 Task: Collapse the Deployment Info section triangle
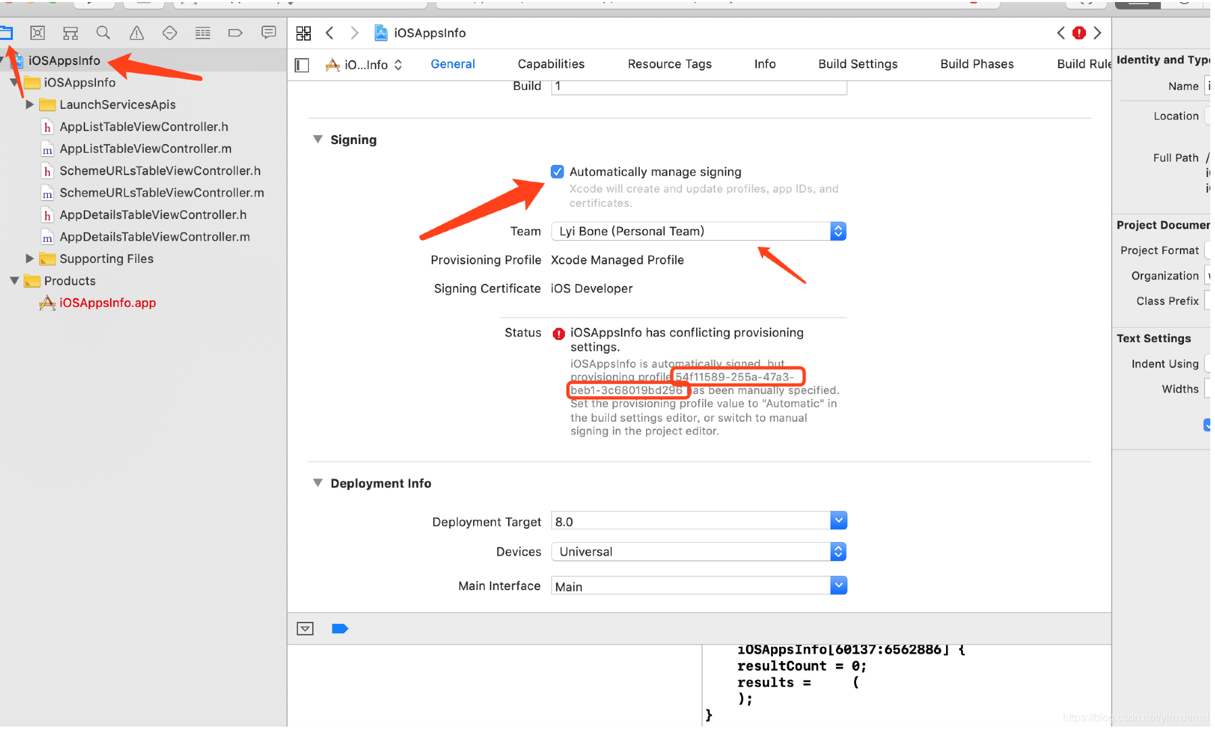[x=318, y=483]
